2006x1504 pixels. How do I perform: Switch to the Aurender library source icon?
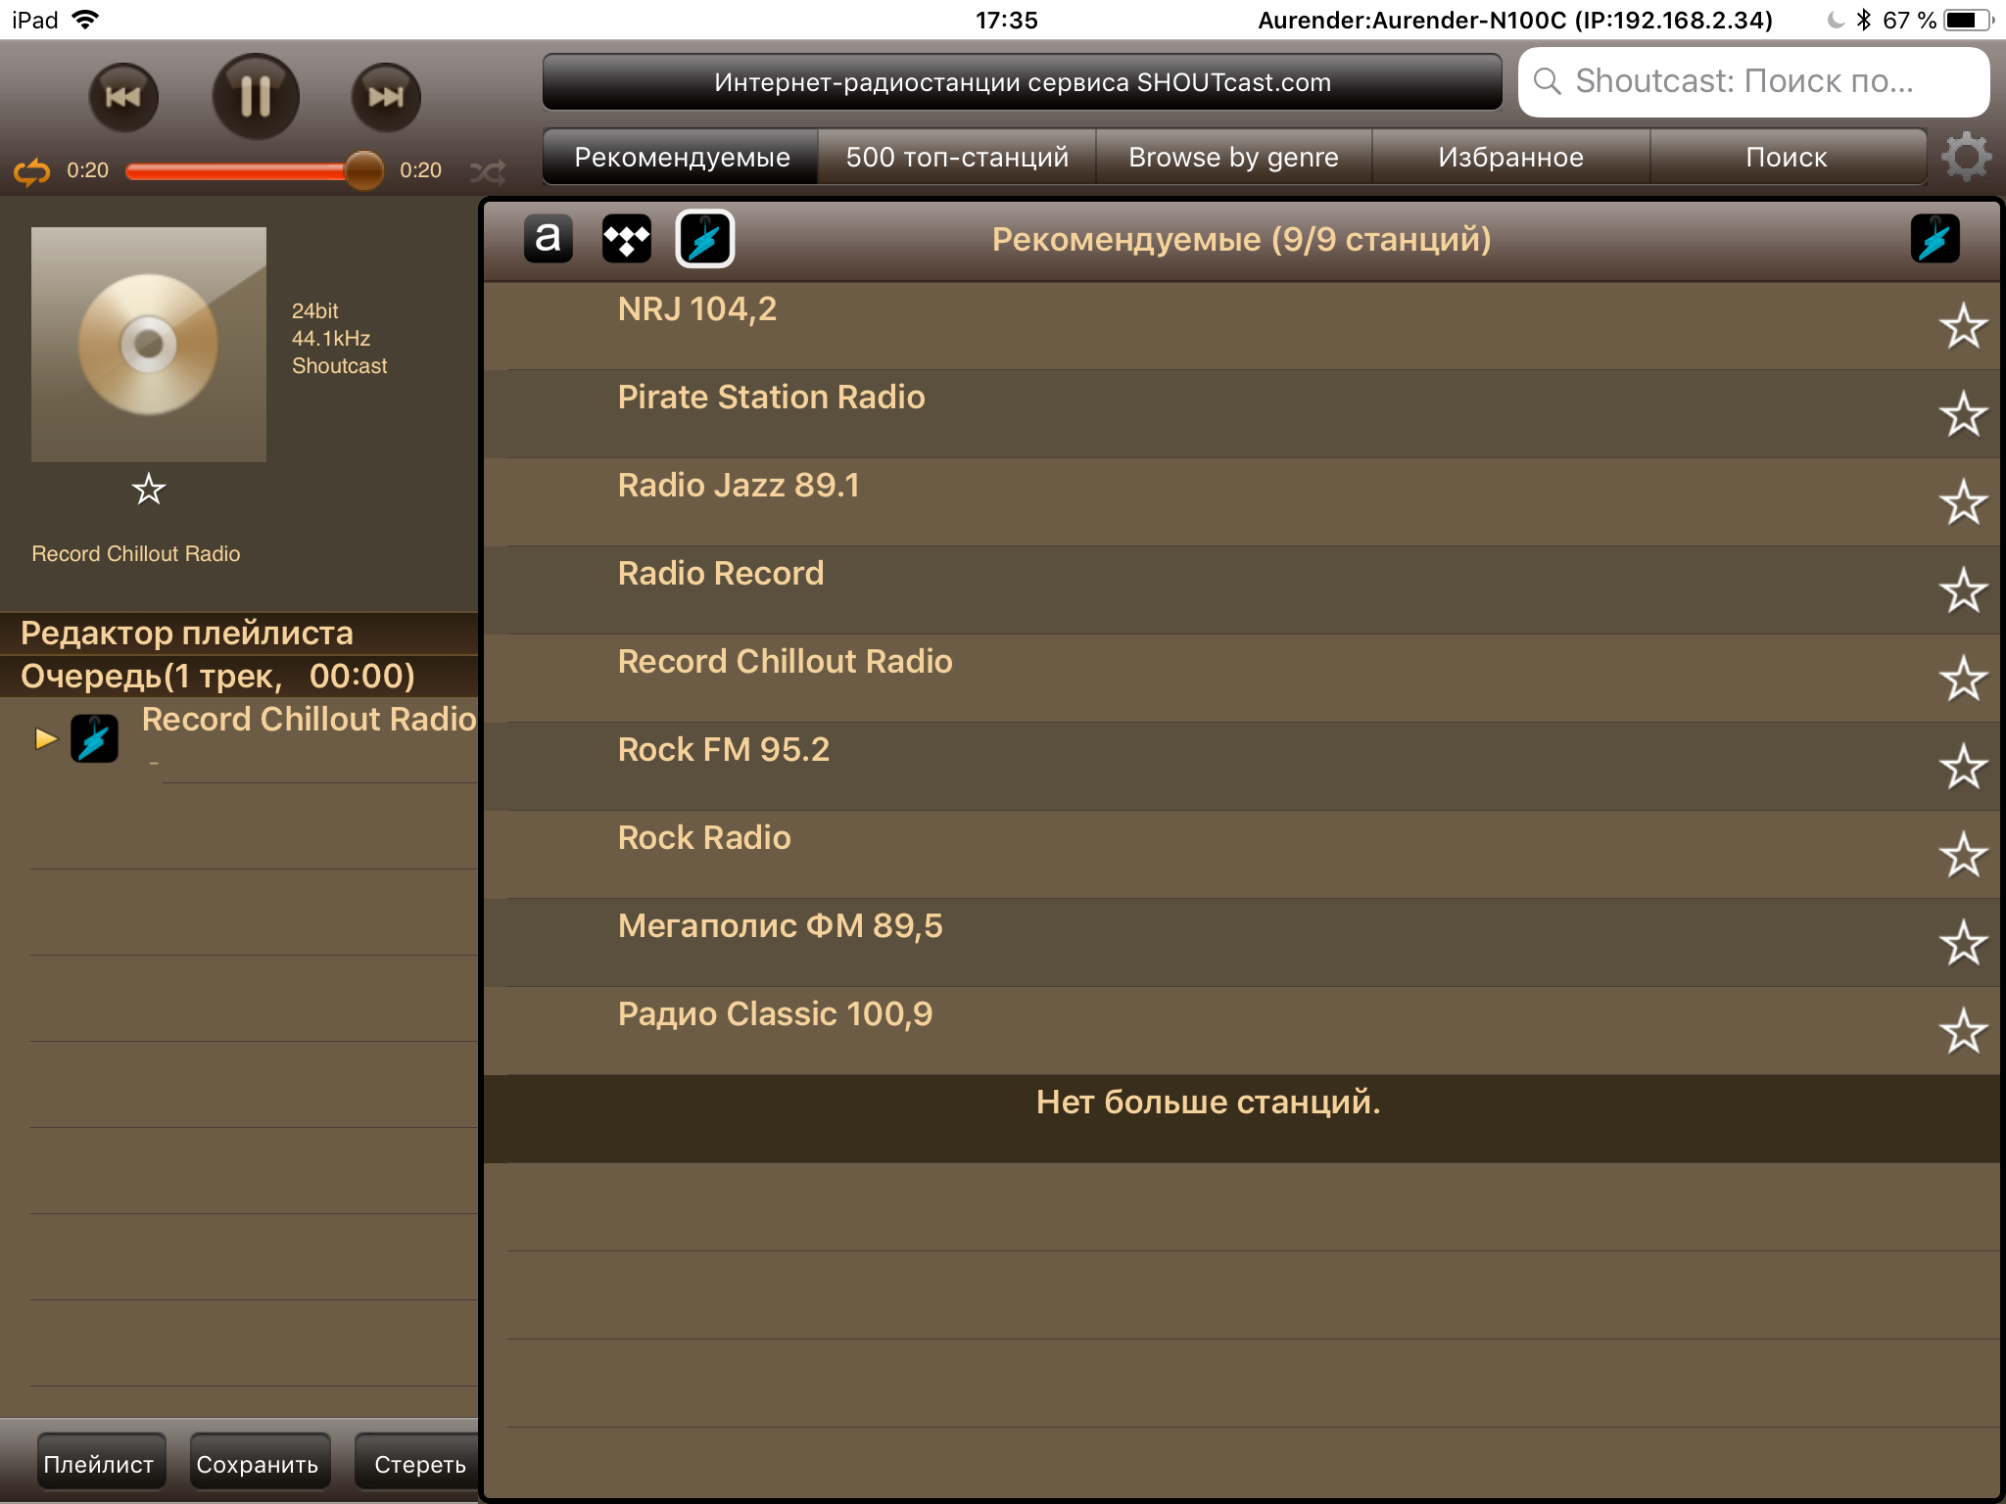[549, 239]
